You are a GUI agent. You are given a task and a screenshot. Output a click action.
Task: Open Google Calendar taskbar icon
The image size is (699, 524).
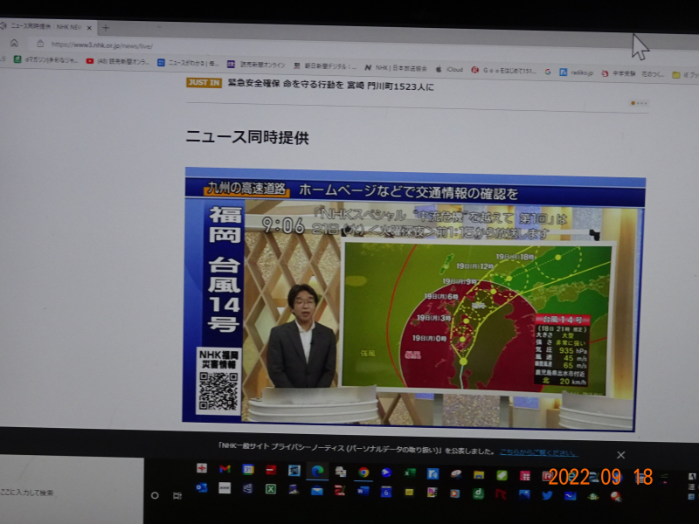click(x=248, y=469)
